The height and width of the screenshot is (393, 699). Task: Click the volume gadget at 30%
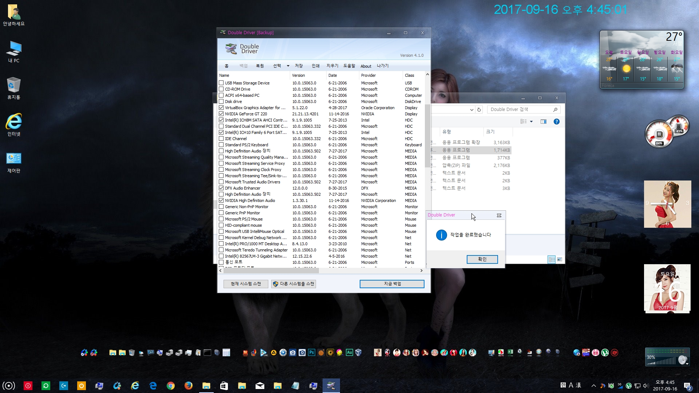point(667,357)
